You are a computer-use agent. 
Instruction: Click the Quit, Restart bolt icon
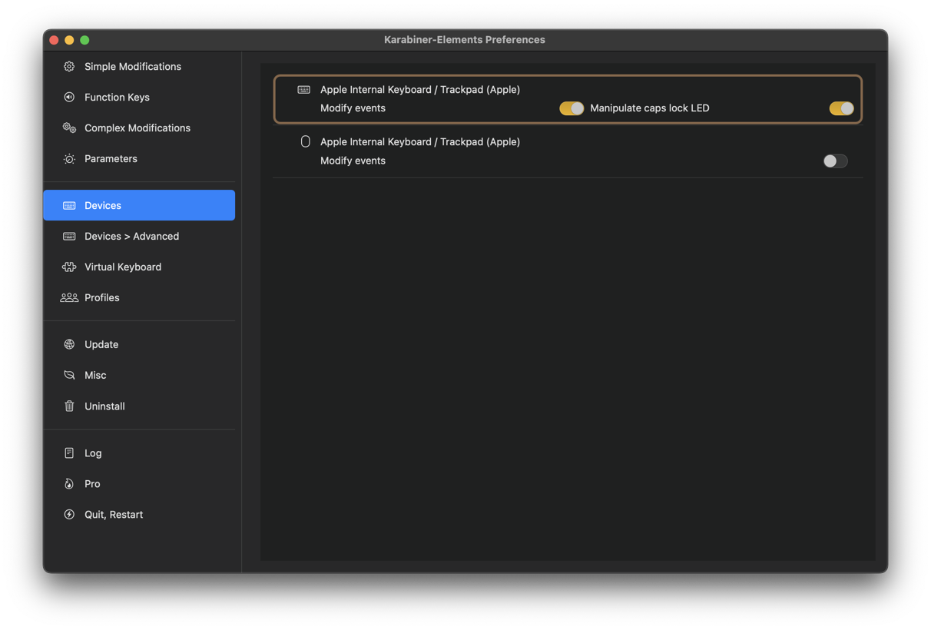pyautogui.click(x=69, y=515)
